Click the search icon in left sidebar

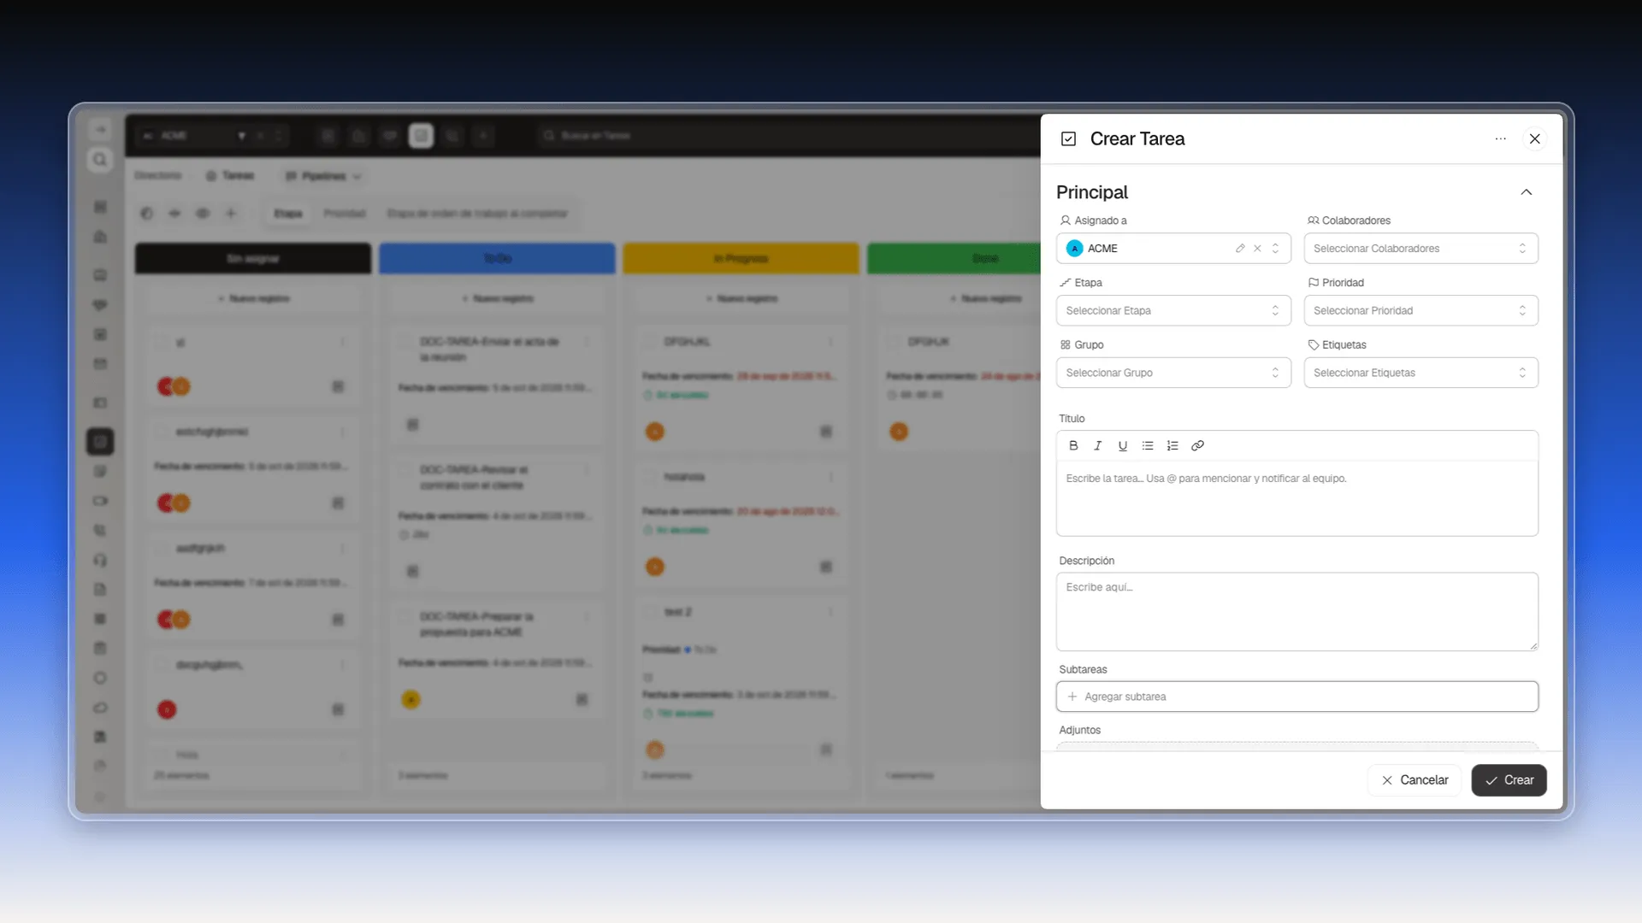click(x=100, y=160)
